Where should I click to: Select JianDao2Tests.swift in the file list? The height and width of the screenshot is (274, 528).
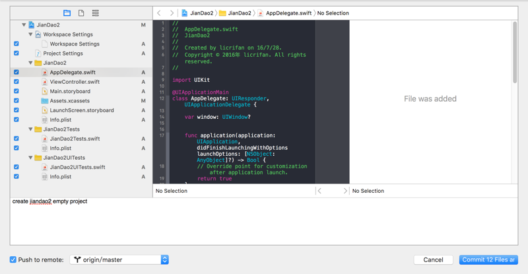pos(75,139)
